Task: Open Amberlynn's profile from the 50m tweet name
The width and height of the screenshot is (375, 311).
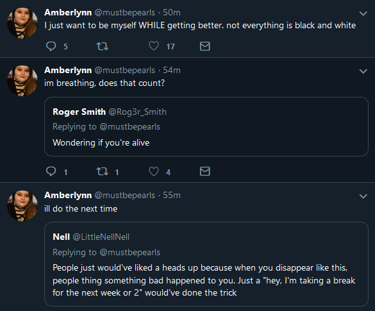Action: coord(68,12)
